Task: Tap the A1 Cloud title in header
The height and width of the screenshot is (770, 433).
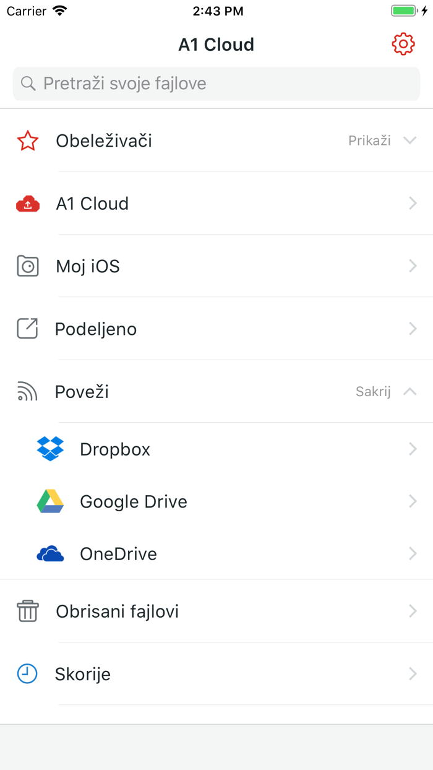Action: tap(216, 45)
